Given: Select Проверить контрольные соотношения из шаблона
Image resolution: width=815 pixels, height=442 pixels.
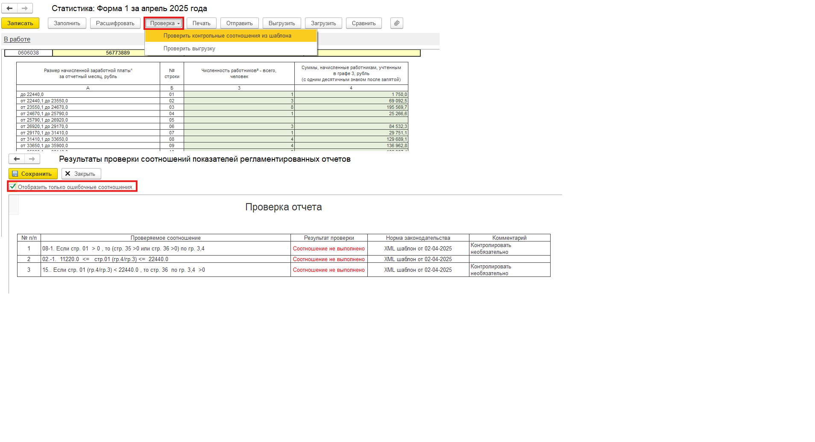Looking at the screenshot, I should click(231, 36).
